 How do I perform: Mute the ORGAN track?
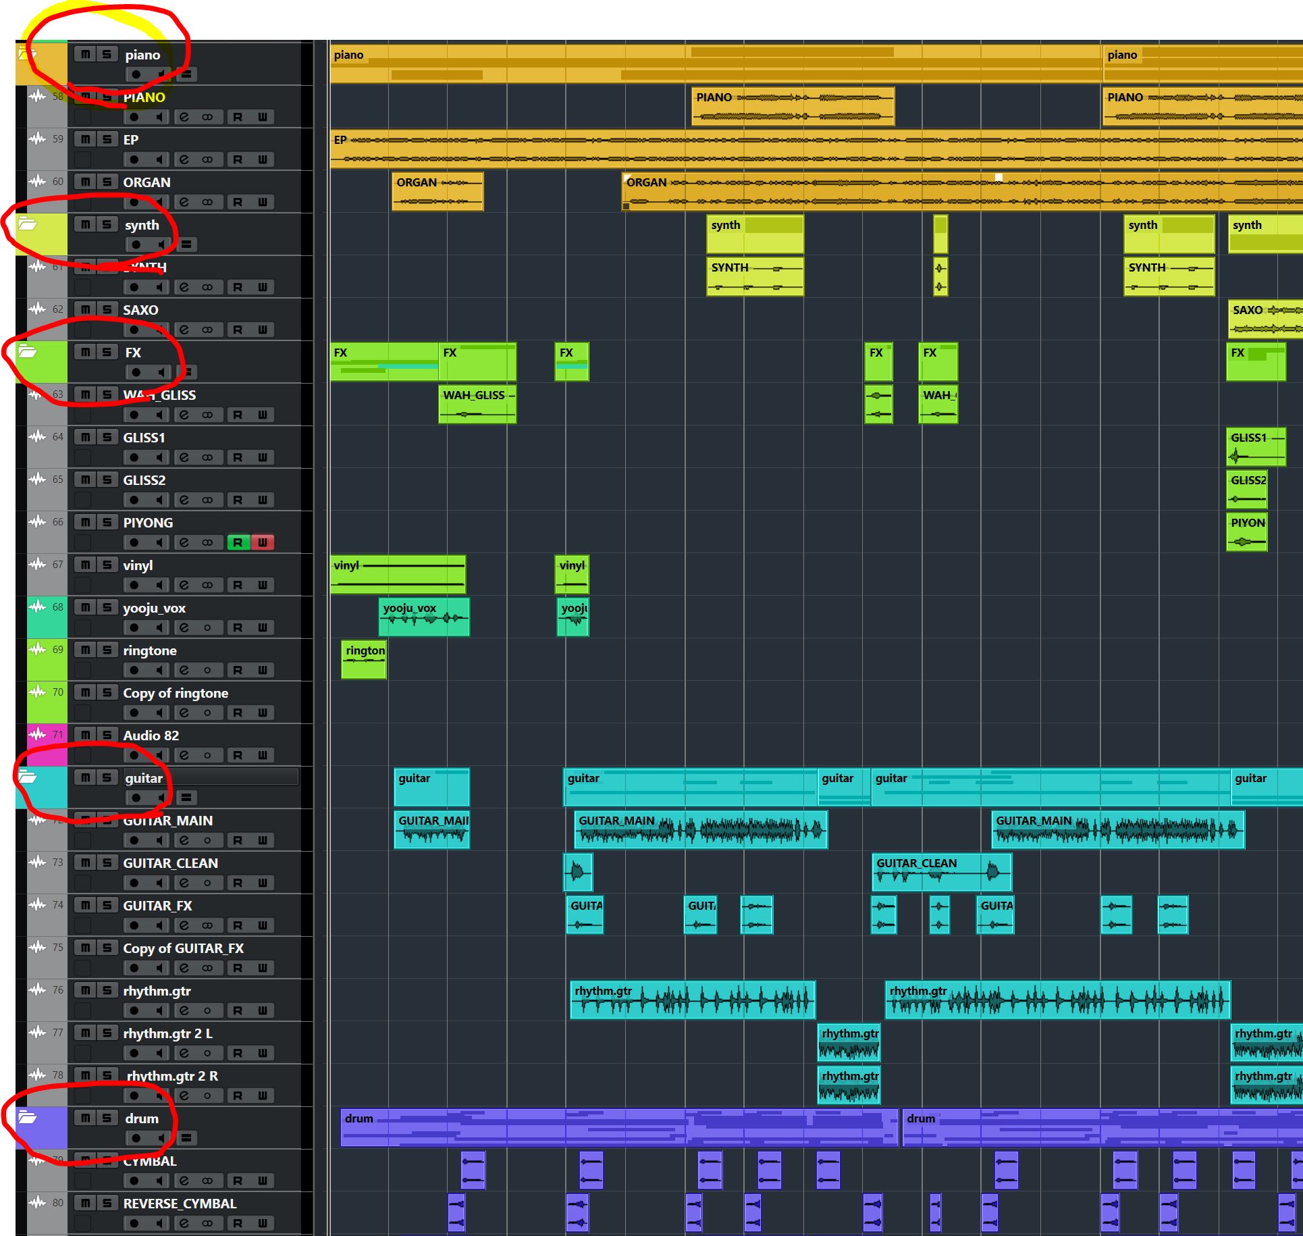click(x=85, y=182)
